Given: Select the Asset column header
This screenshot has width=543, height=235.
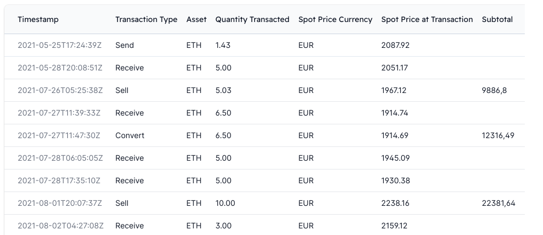Looking at the screenshot, I should 196,19.
